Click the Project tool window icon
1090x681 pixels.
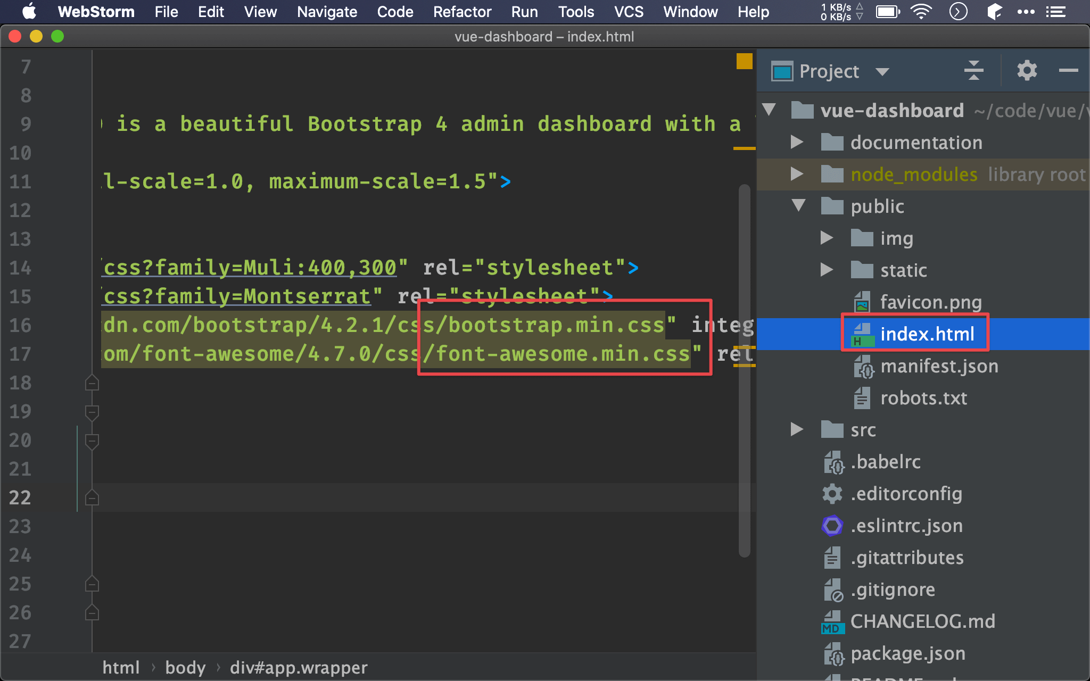tap(782, 71)
